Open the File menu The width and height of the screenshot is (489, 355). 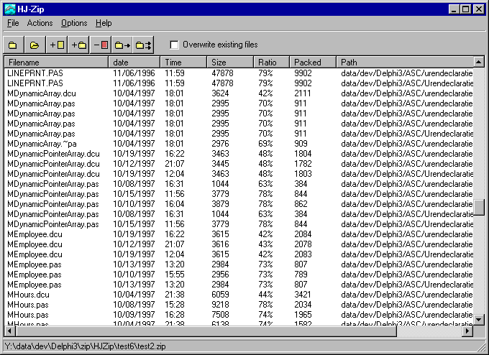coord(13,23)
